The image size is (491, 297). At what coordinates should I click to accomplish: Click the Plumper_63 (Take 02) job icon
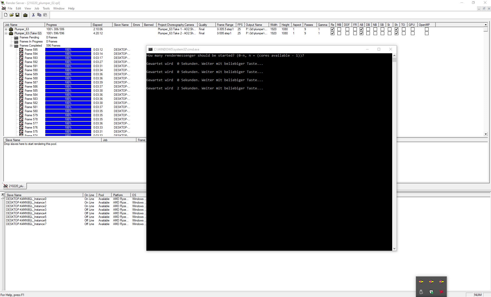11,33
